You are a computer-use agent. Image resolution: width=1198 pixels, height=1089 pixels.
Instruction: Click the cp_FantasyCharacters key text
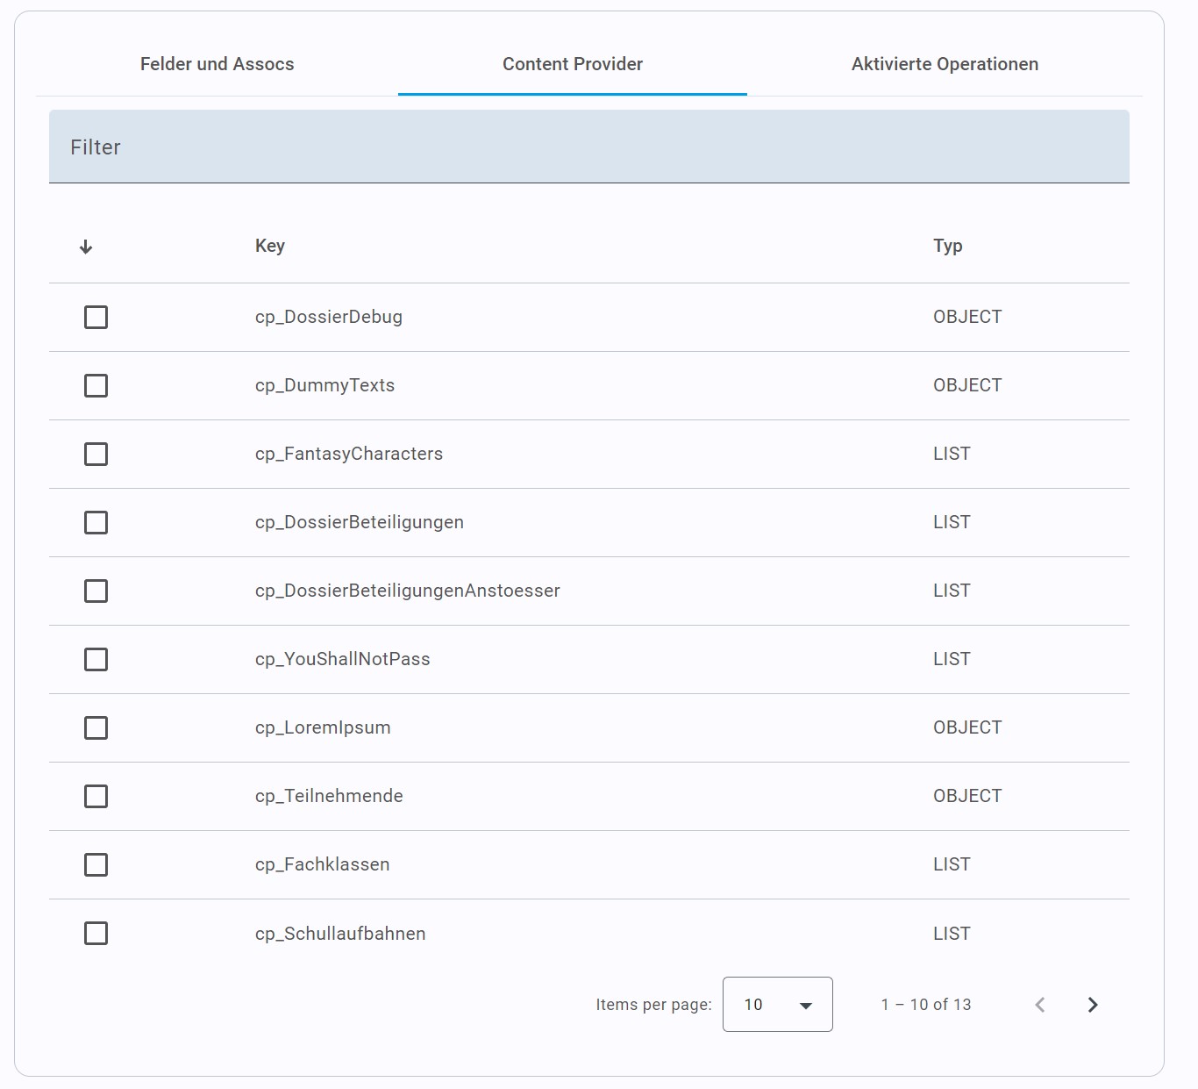click(x=349, y=454)
